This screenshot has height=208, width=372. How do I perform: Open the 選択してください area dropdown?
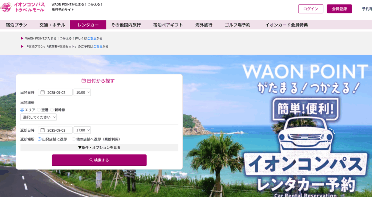pyautogui.click(x=39, y=117)
